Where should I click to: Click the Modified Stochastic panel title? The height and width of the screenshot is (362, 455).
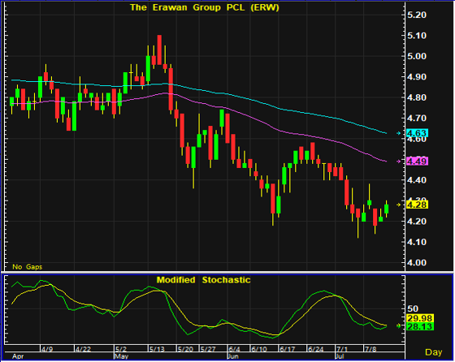coord(203,280)
